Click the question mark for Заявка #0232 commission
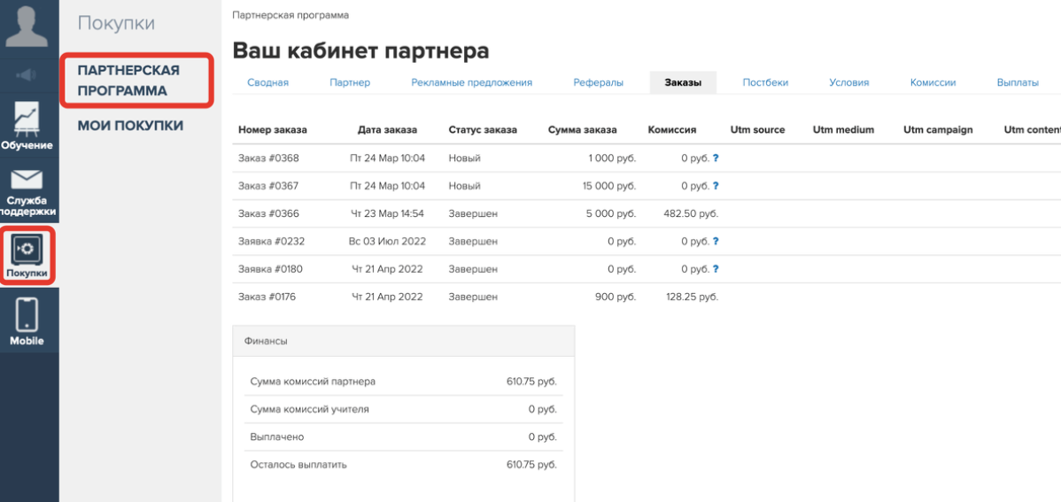The image size is (1061, 502). point(716,241)
